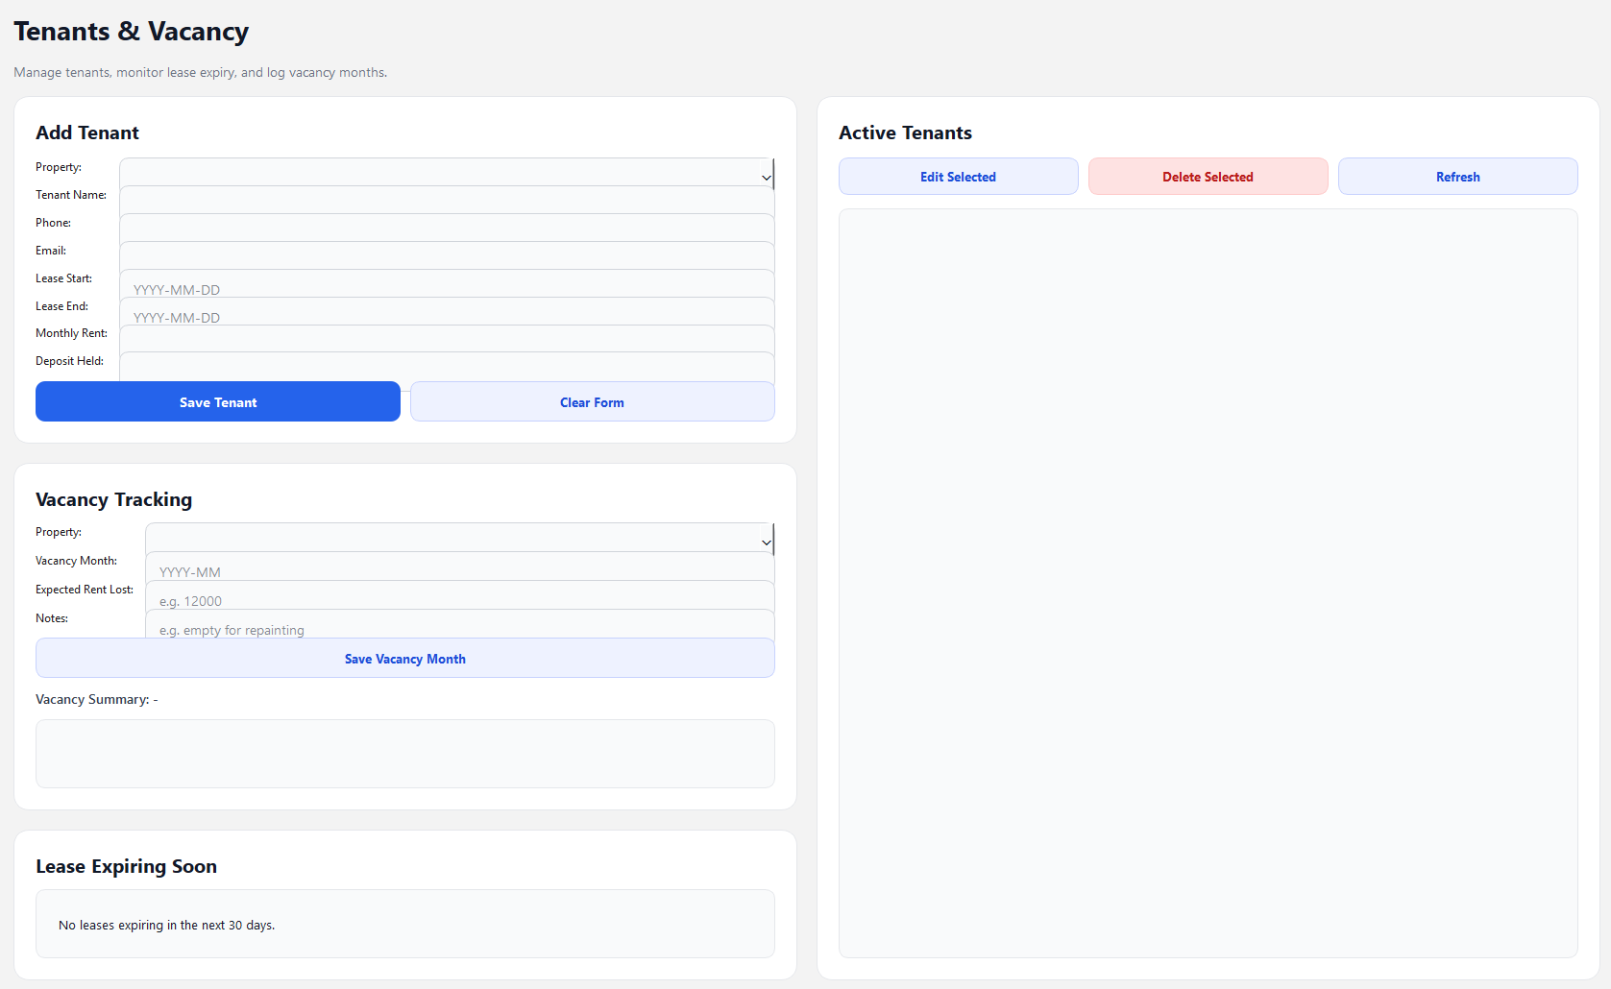The width and height of the screenshot is (1611, 989).
Task: Click the Delete Selected button
Action: (1208, 177)
